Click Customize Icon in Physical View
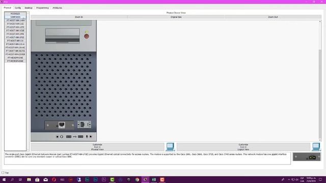This screenshot has width=326, height=183. coord(97,147)
